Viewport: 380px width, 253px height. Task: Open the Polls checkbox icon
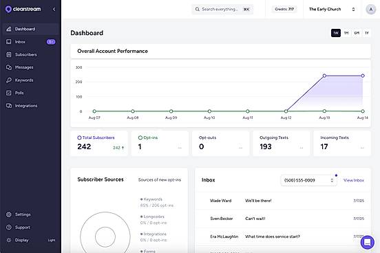(x=9, y=93)
